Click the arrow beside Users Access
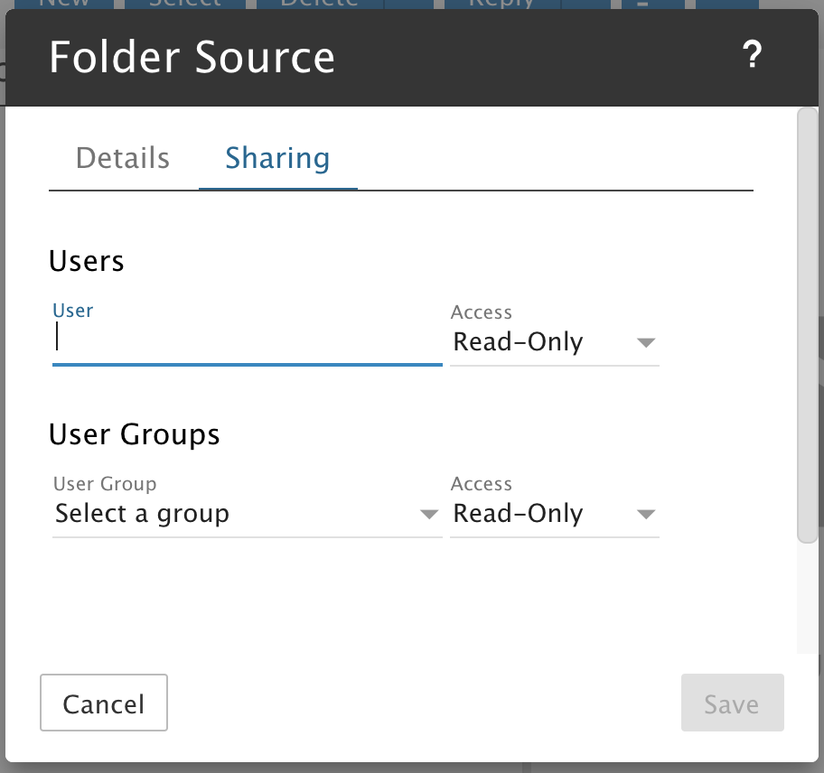This screenshot has width=824, height=773. 645,343
